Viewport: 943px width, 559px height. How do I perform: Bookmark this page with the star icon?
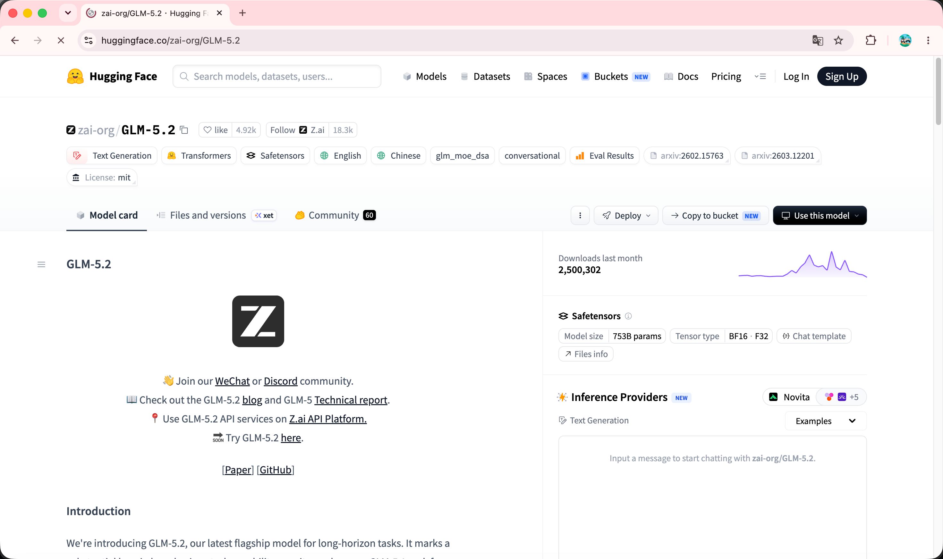(838, 40)
